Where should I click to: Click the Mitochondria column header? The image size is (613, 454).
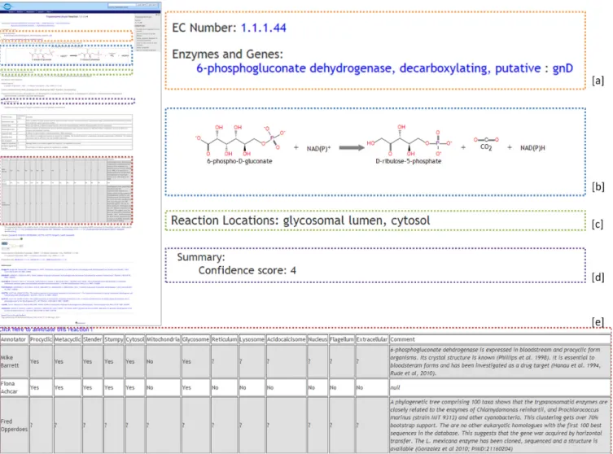[164, 339]
